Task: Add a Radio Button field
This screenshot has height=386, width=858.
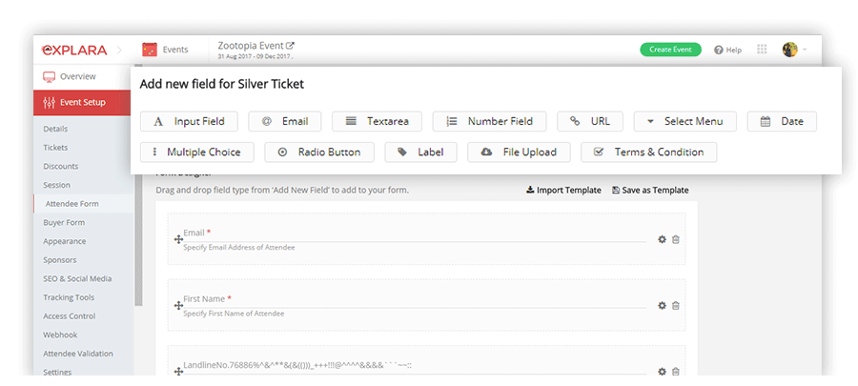Action: point(319,152)
